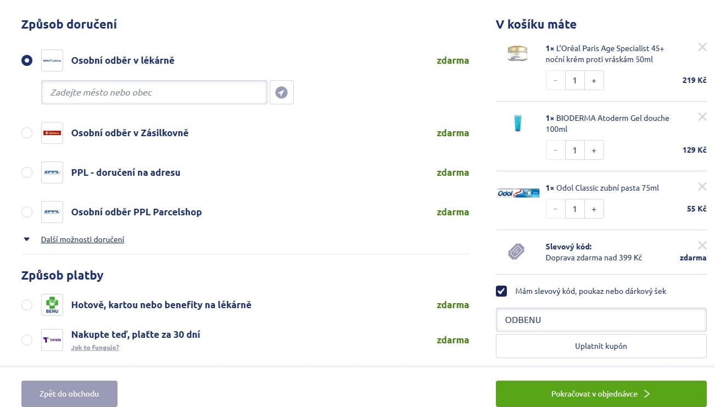The image size is (715, 407).
Task: Remove the applied free shipping discount code
Action: coord(702,246)
